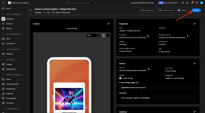The height and width of the screenshot is (113, 205).
Task: Edit Actions using the pencil icon
Action: point(195,63)
